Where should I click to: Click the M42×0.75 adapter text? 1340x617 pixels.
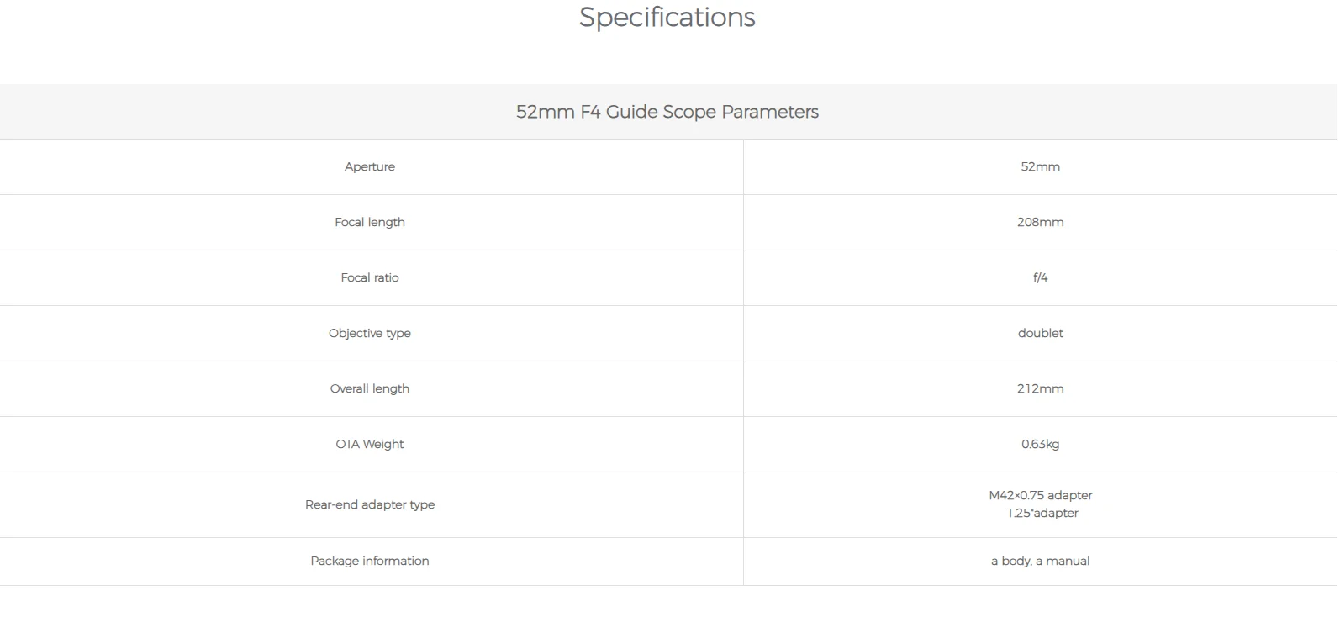[1040, 495]
